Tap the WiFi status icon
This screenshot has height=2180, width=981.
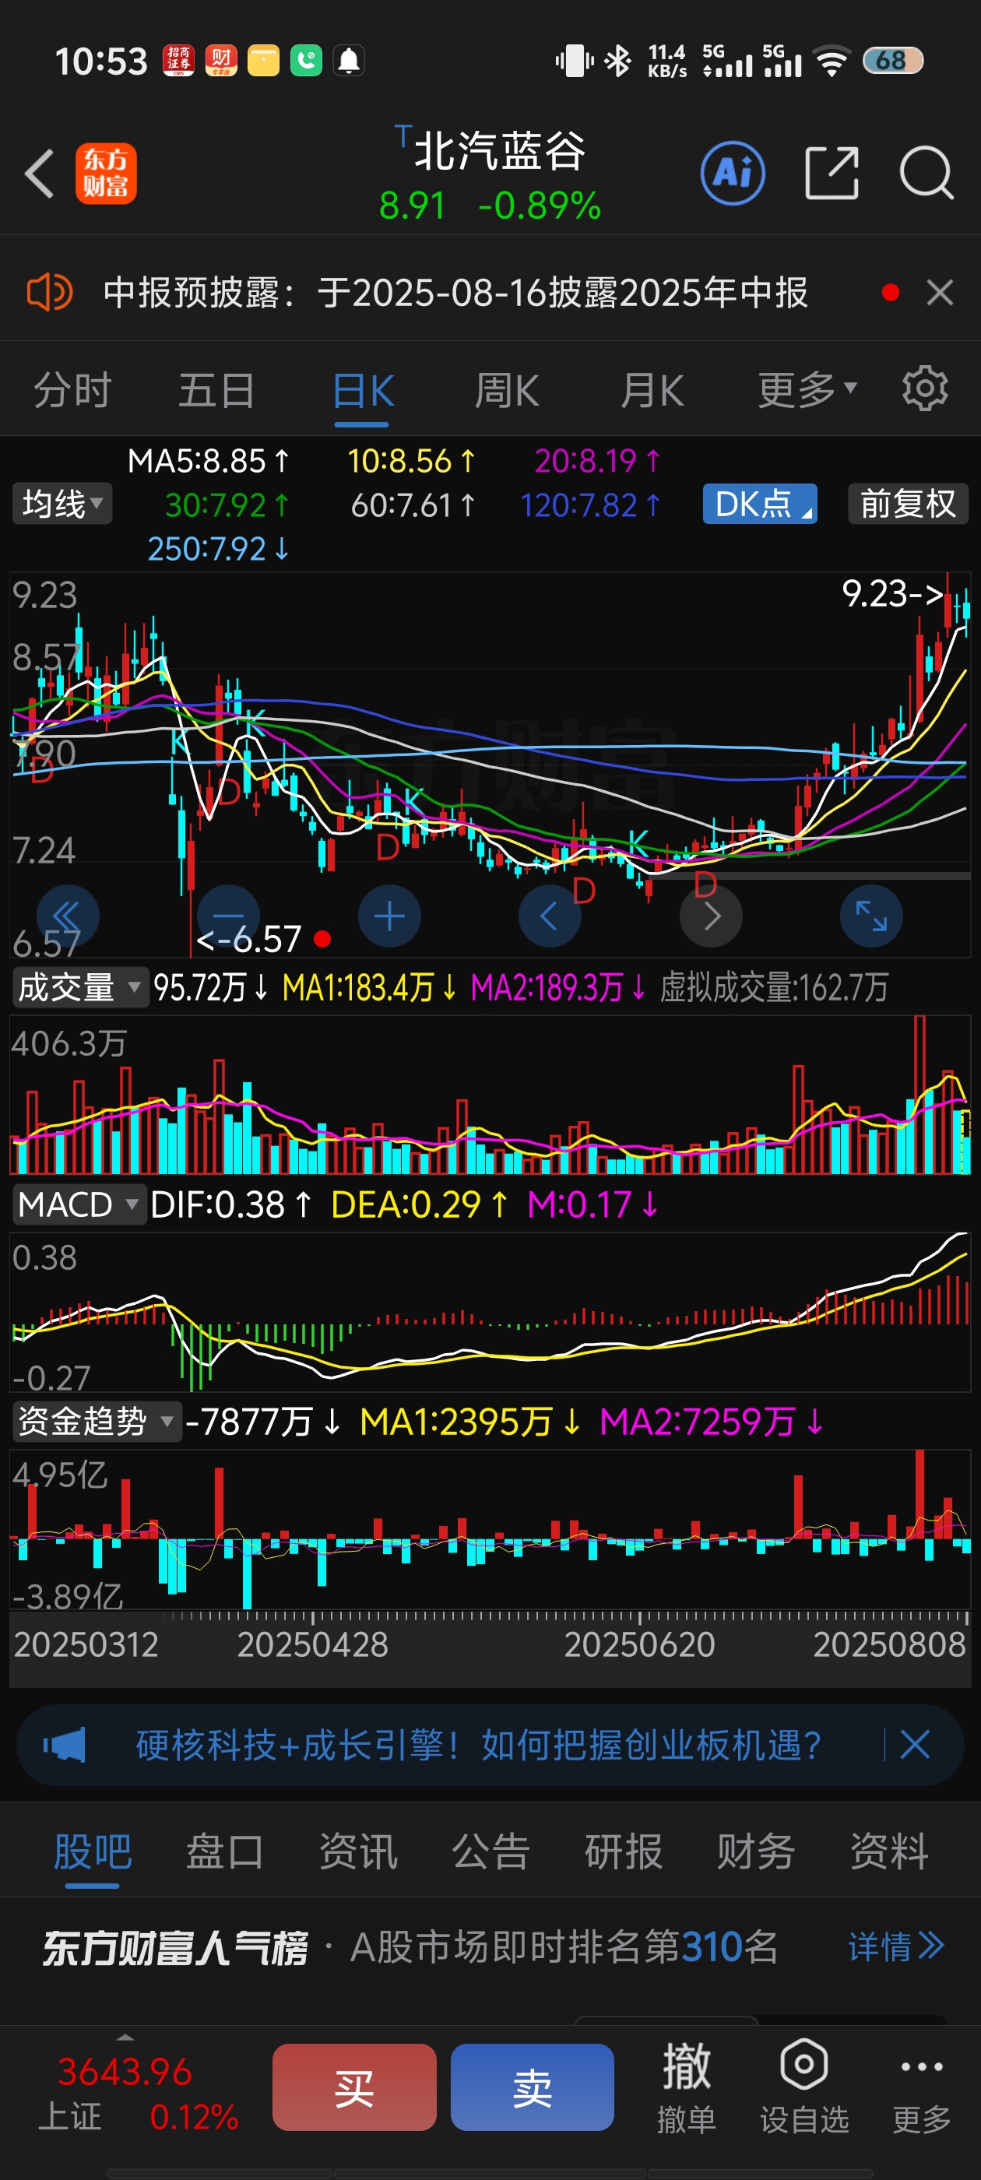pos(832,61)
